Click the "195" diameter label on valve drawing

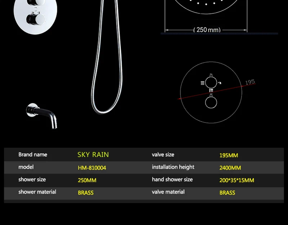tap(250, 82)
